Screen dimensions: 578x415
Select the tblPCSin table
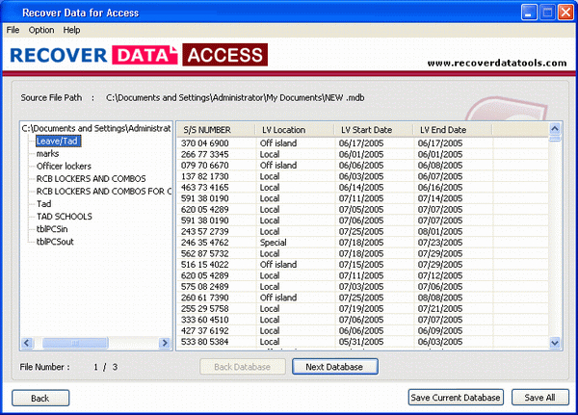pos(54,228)
